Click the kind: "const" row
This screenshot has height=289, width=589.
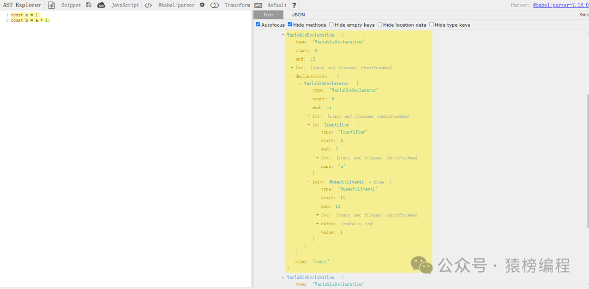(312, 261)
